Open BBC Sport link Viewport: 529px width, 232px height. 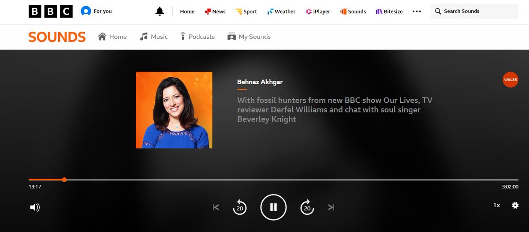[246, 11]
